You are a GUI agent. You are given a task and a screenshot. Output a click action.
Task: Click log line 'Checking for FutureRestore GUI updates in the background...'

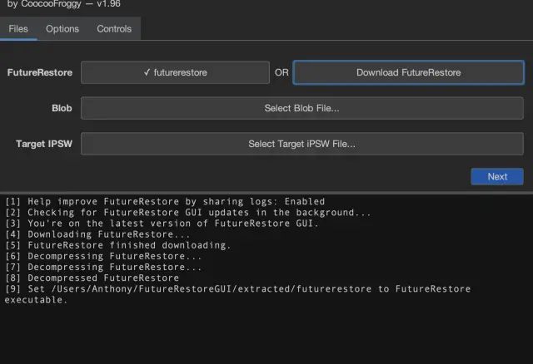coord(187,213)
